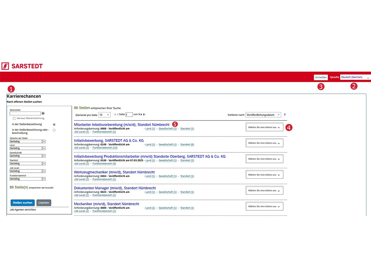
Task: Go to previous results page arrow
Action: [118, 114]
